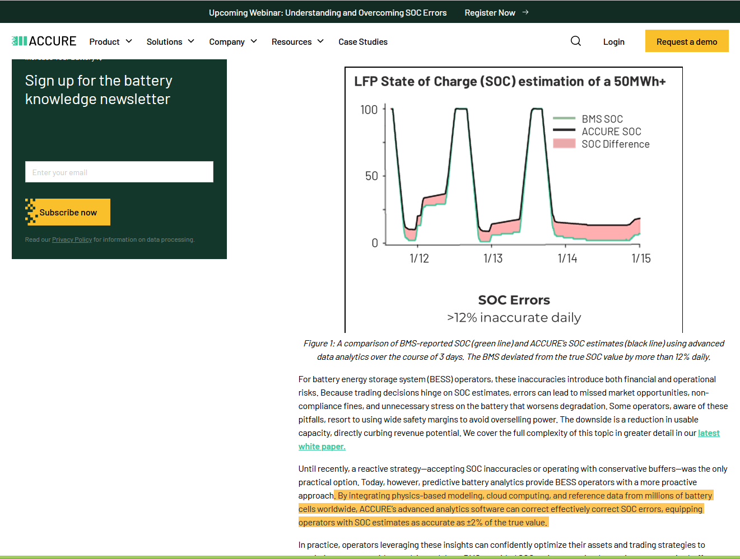Click the SOC Errors heading in figure
Viewport: 740px width, 559px height.
(514, 300)
